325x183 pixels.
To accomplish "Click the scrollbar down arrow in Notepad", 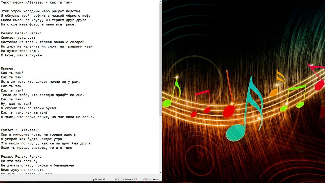I will tap(160, 172).
